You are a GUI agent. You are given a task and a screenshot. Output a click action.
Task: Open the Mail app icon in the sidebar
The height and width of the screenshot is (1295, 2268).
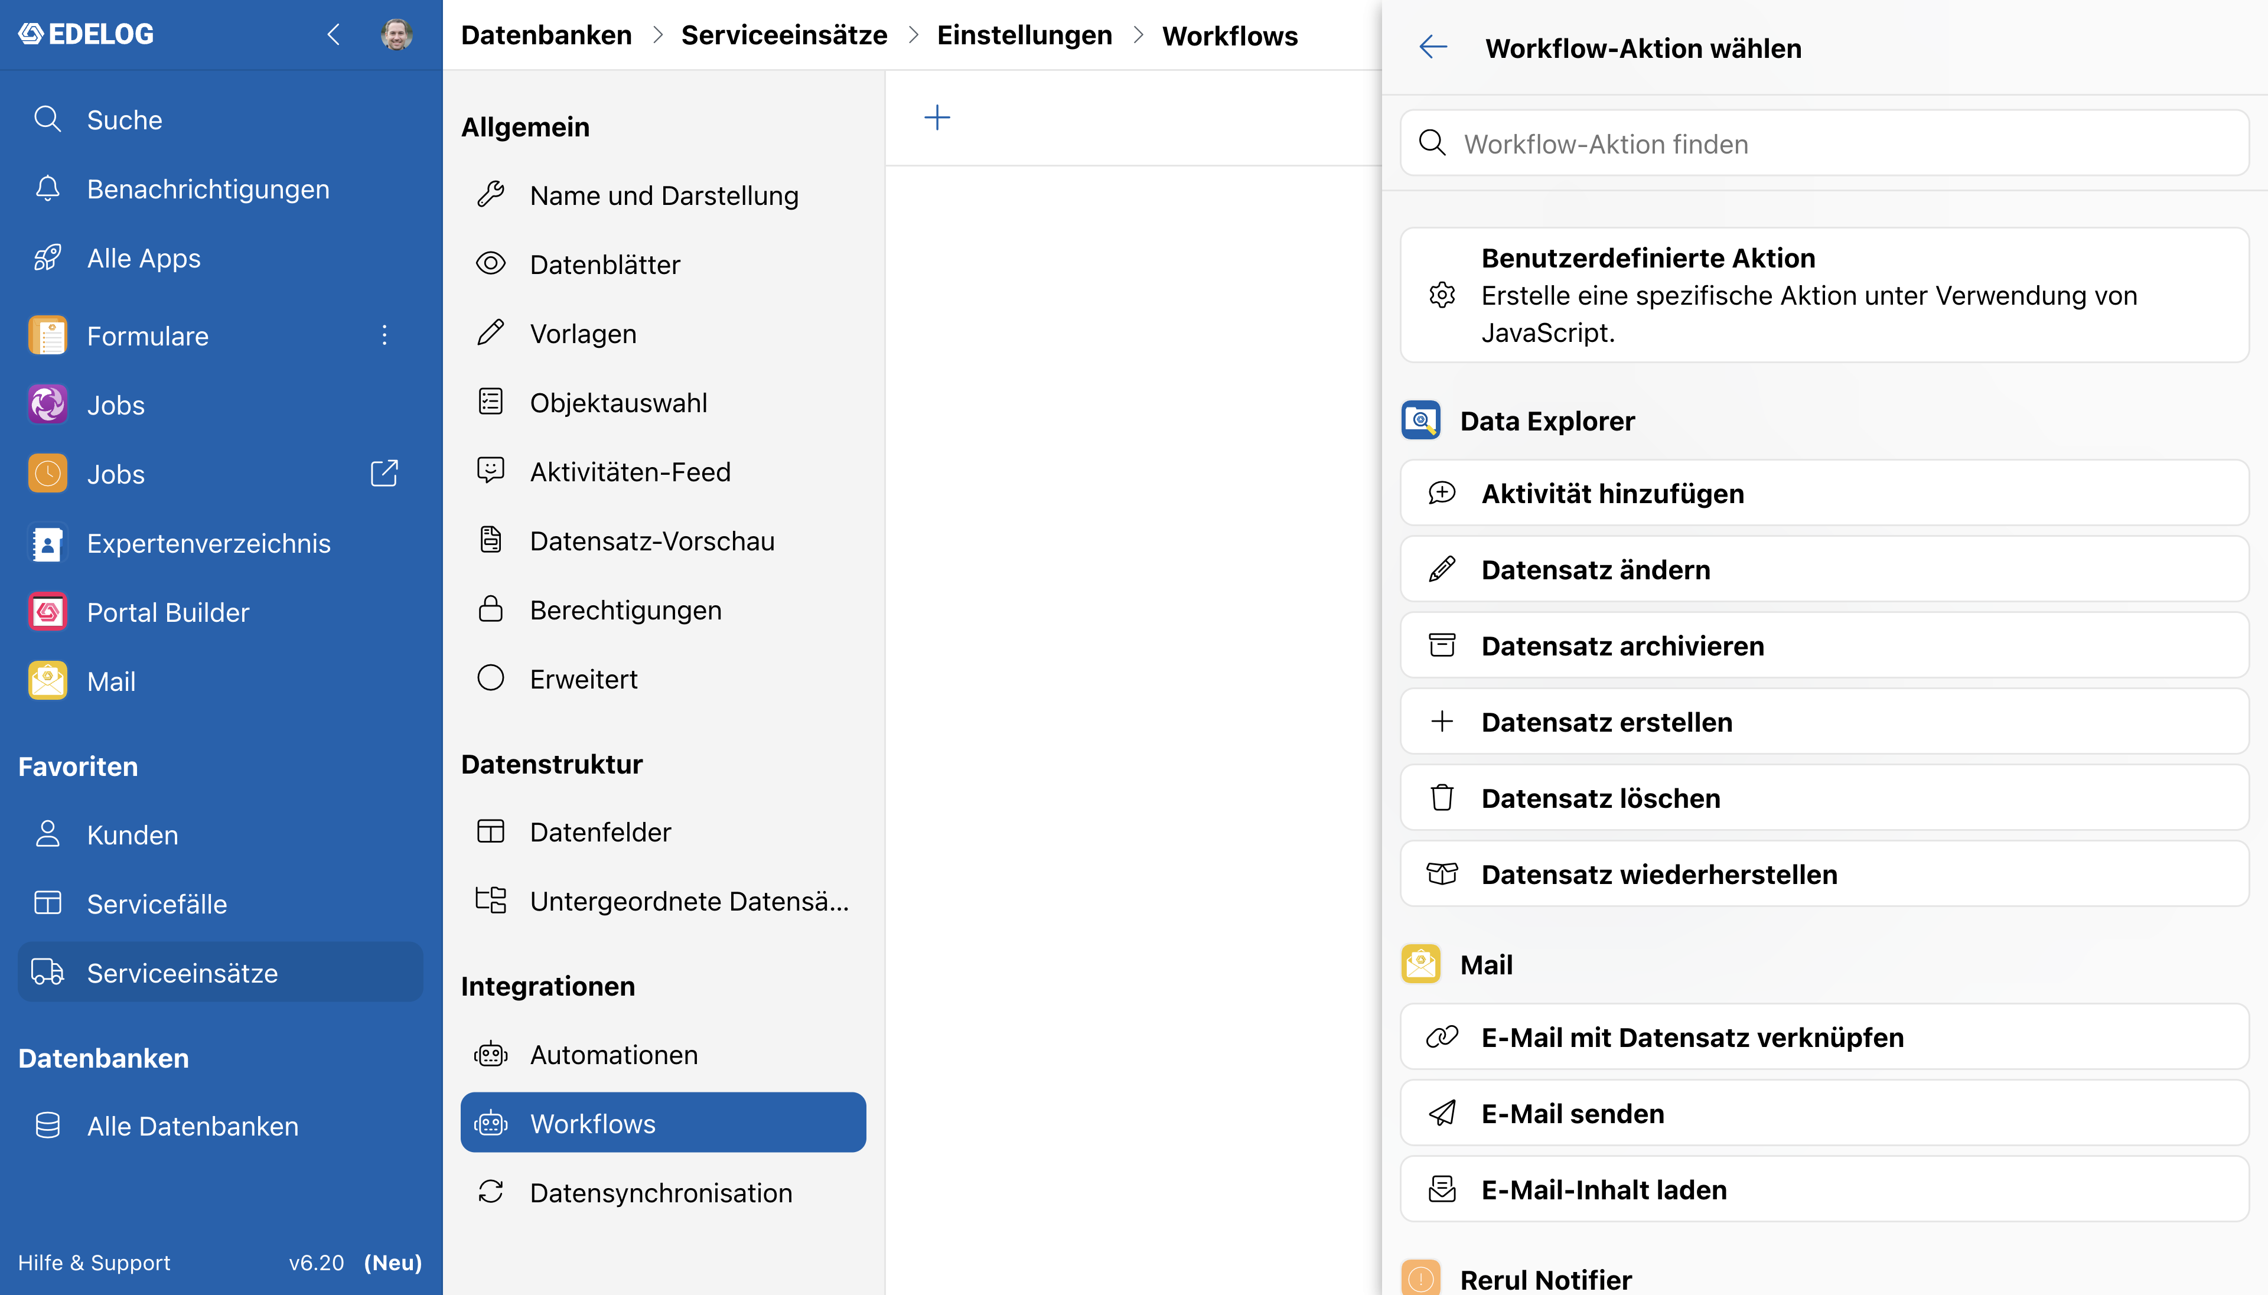47,681
